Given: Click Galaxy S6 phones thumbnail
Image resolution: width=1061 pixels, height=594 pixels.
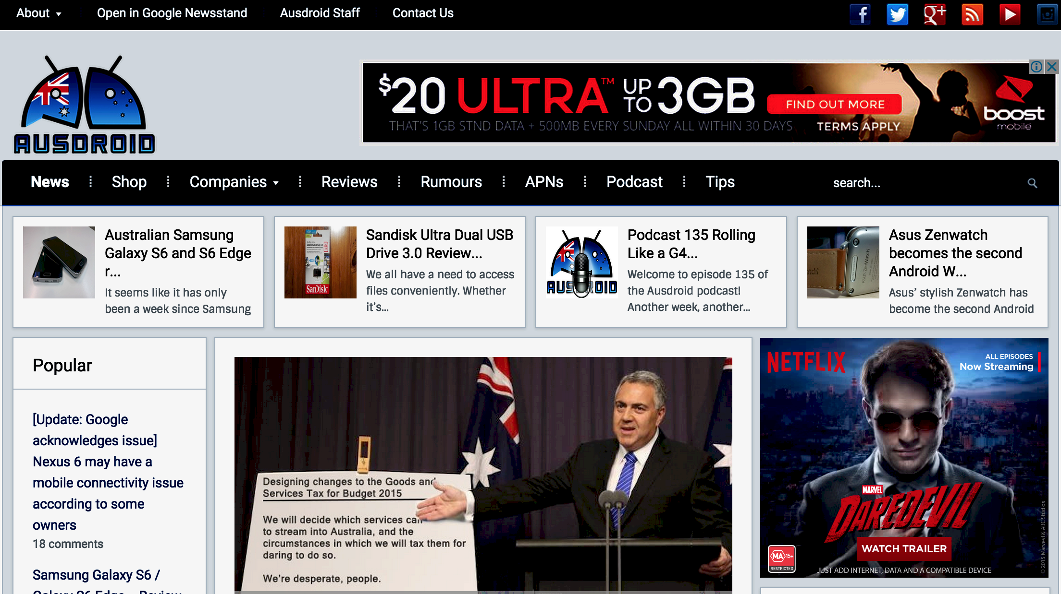Looking at the screenshot, I should 59,262.
